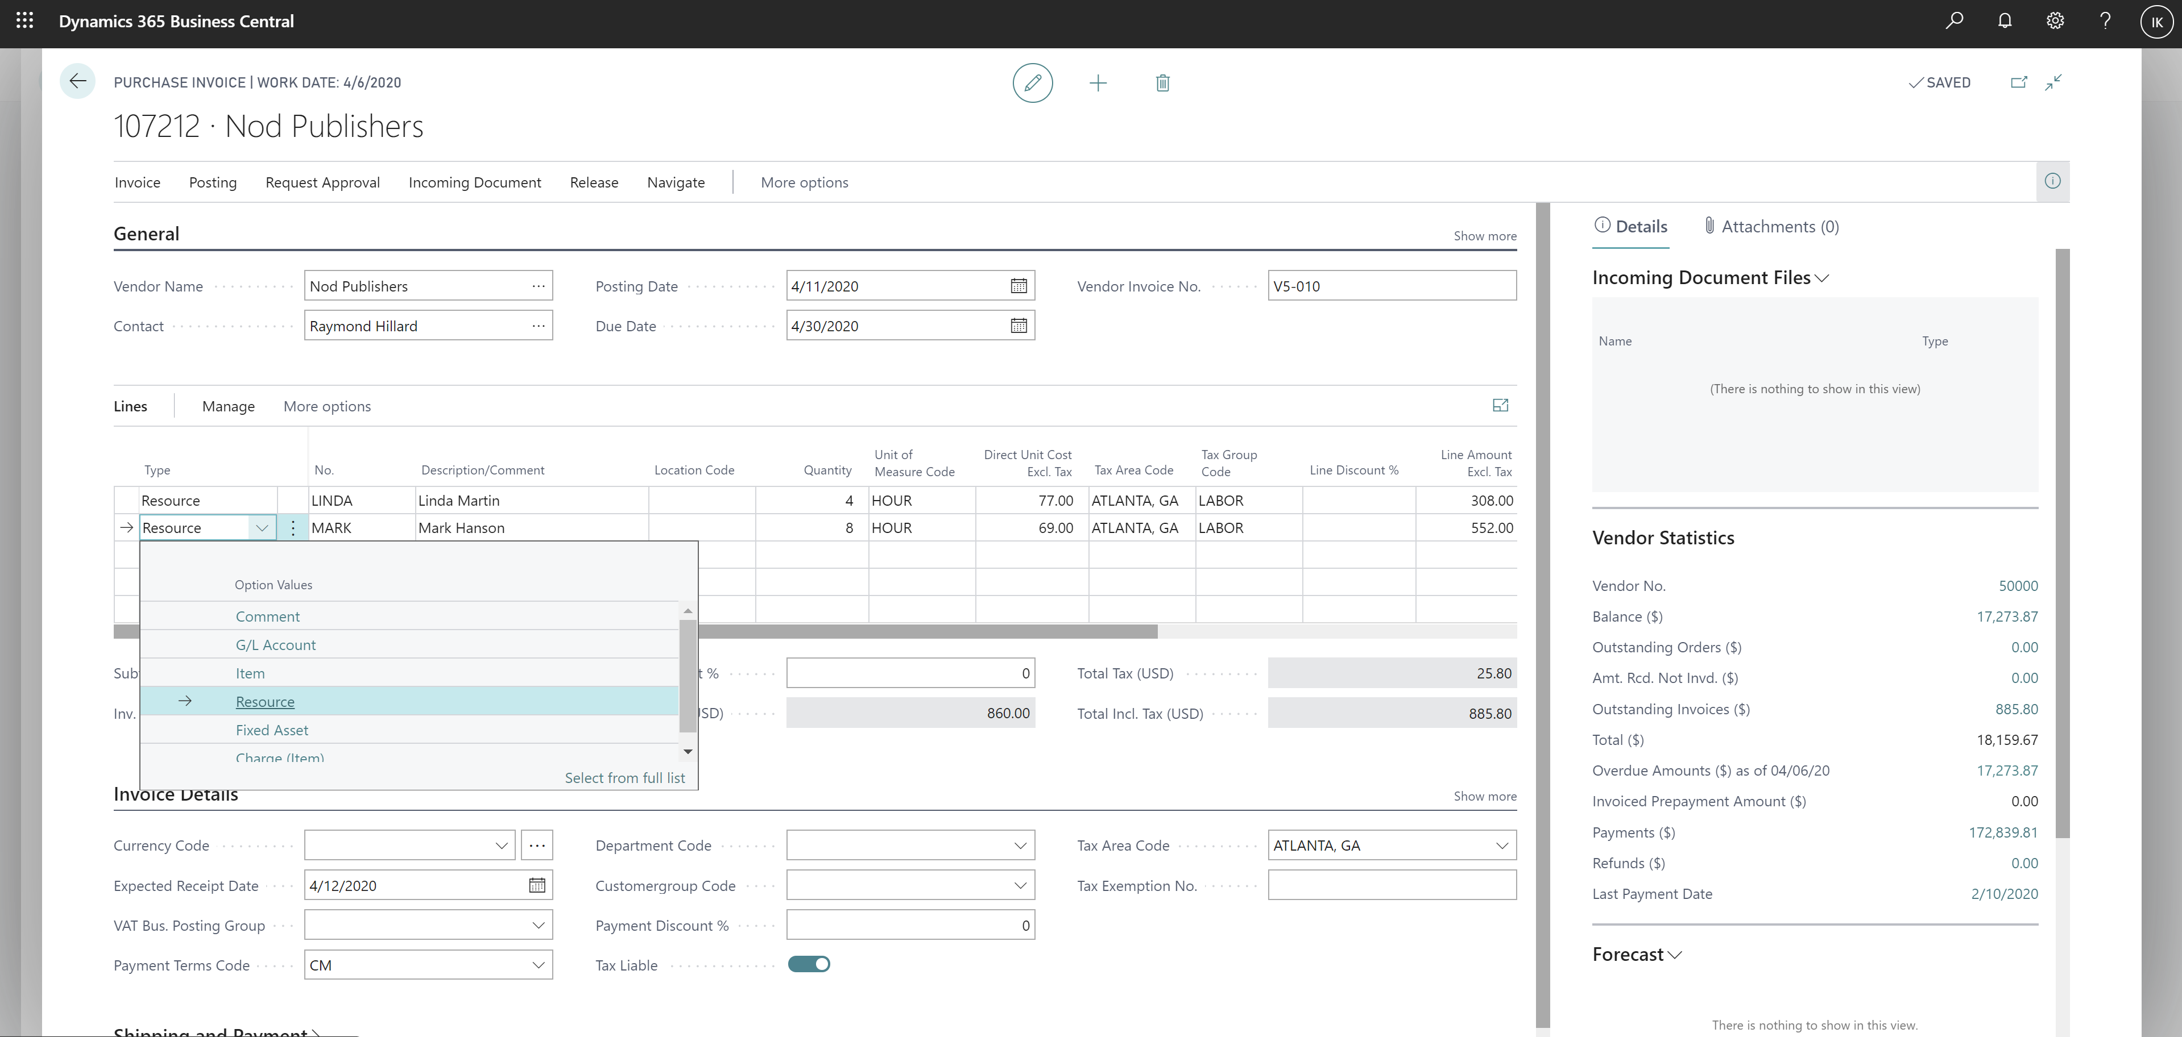Expand the Type dropdown on line two
2182x1037 pixels.
262,527
